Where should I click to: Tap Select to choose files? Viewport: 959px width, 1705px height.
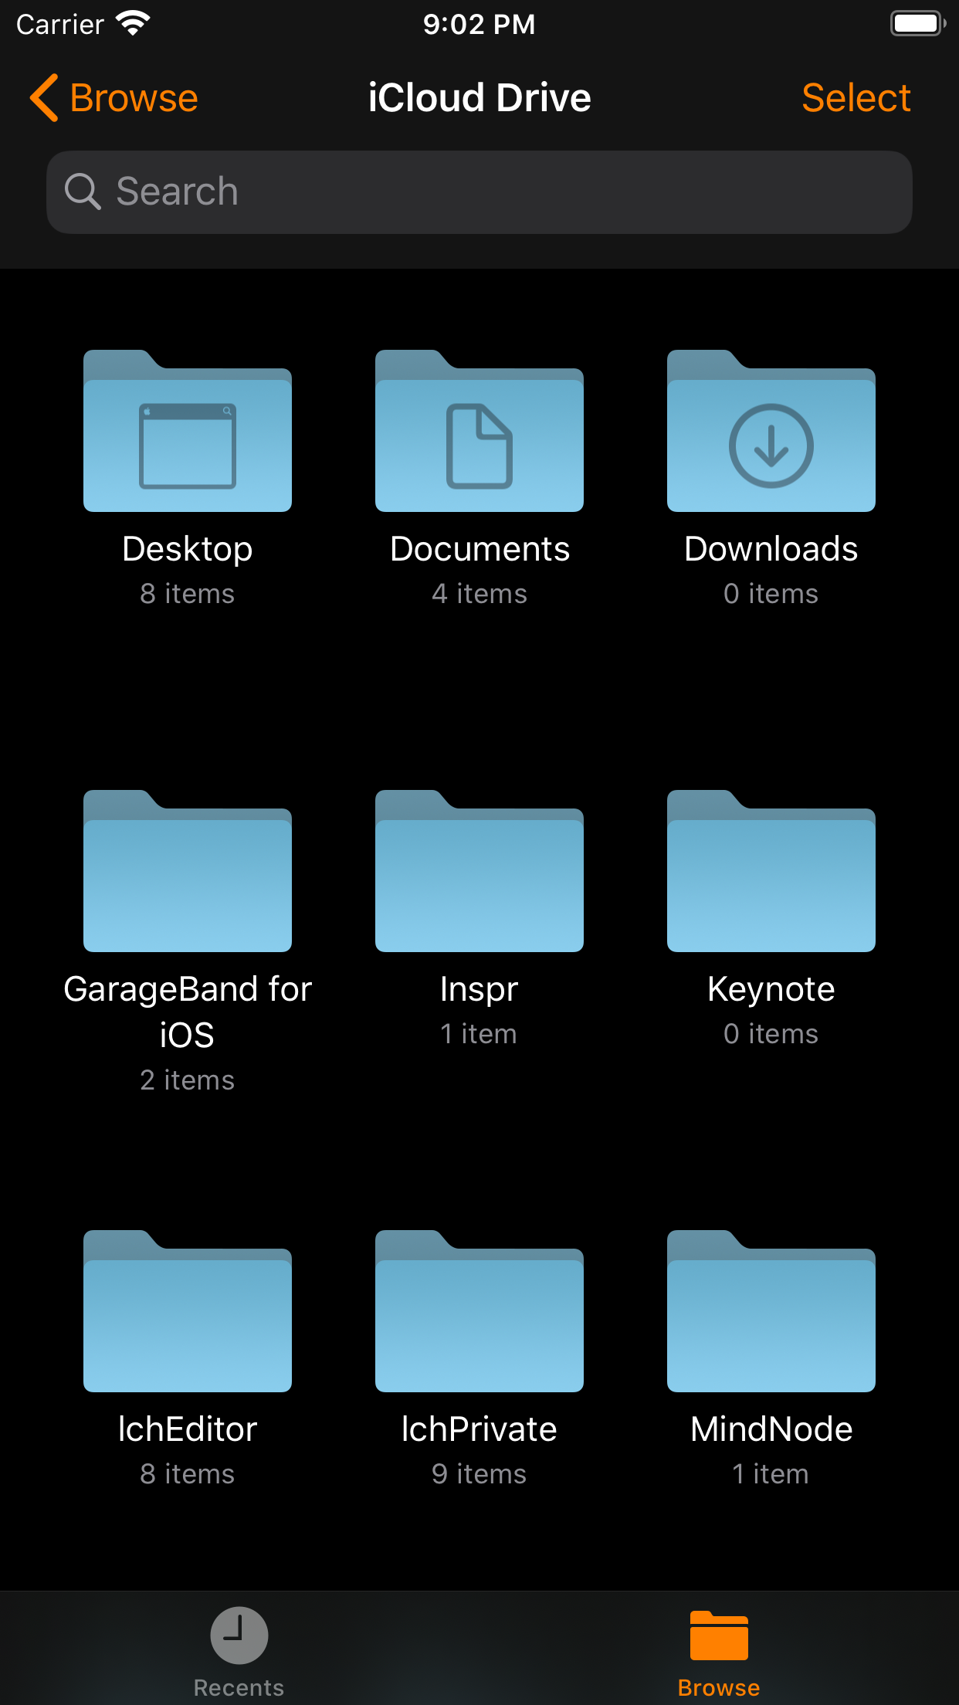856,98
